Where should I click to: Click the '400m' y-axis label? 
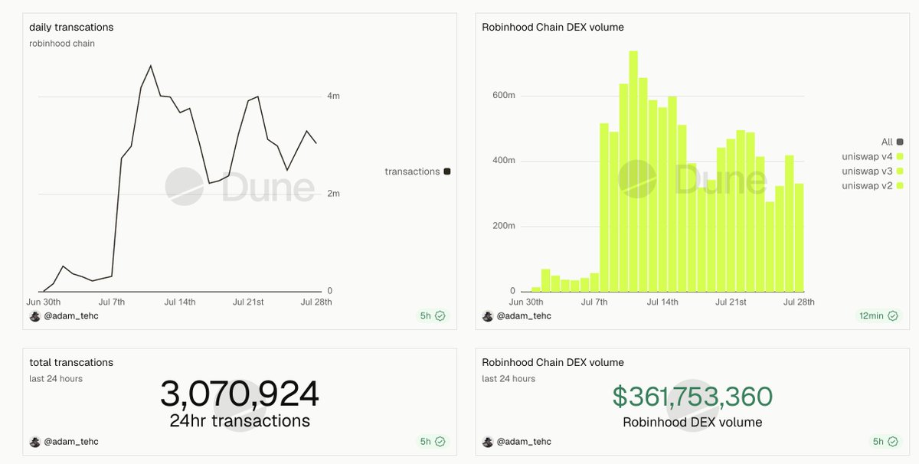(x=503, y=161)
